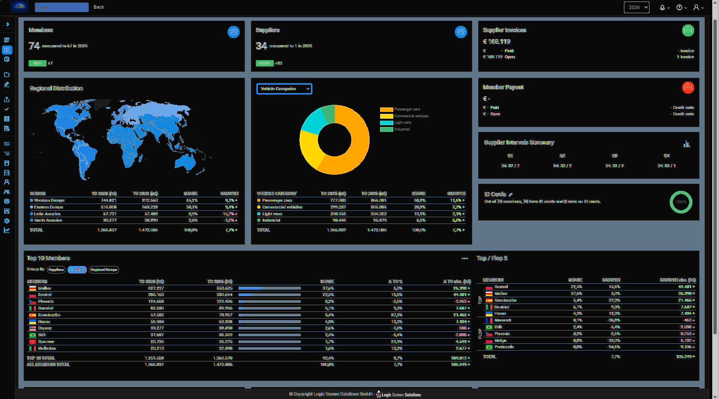
Task: Click the SHARE header in Top 10 Members
Action: click(327, 281)
